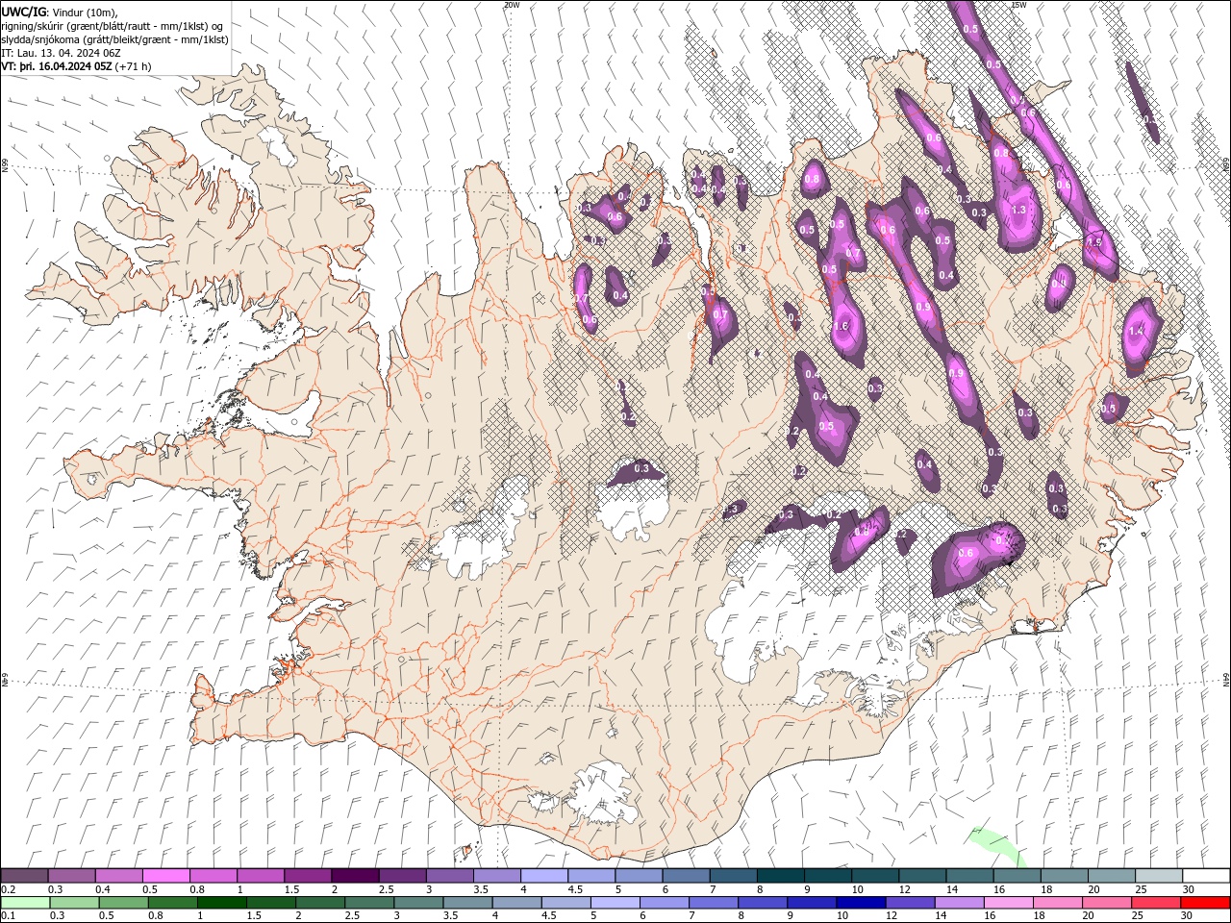Select the bright pink 0.5–0.8 purple-row swatch
Viewport: 1231px width, 923px height.
pyautogui.click(x=165, y=876)
